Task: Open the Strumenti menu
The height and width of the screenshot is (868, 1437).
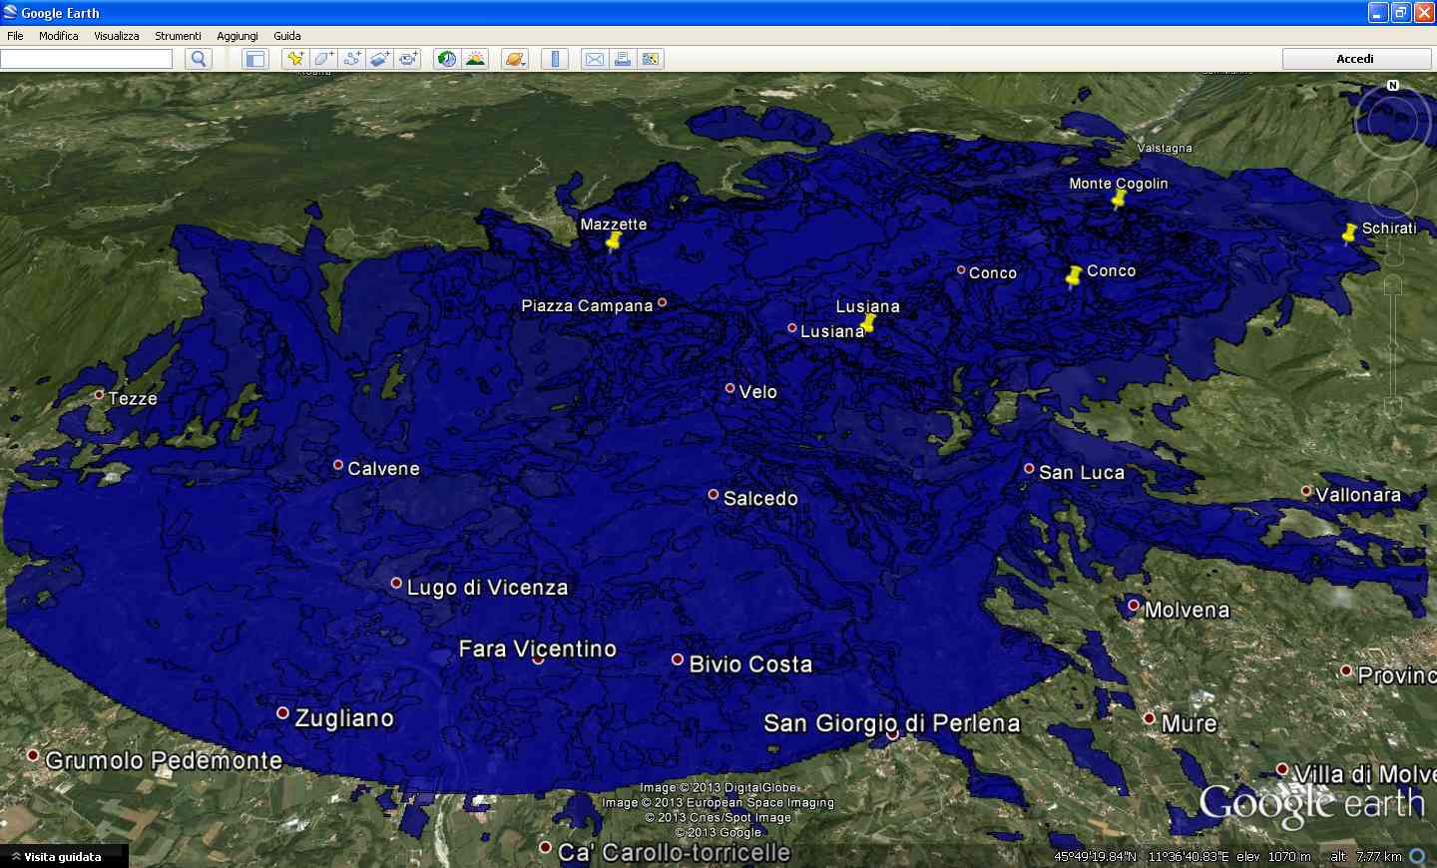Action: [178, 36]
